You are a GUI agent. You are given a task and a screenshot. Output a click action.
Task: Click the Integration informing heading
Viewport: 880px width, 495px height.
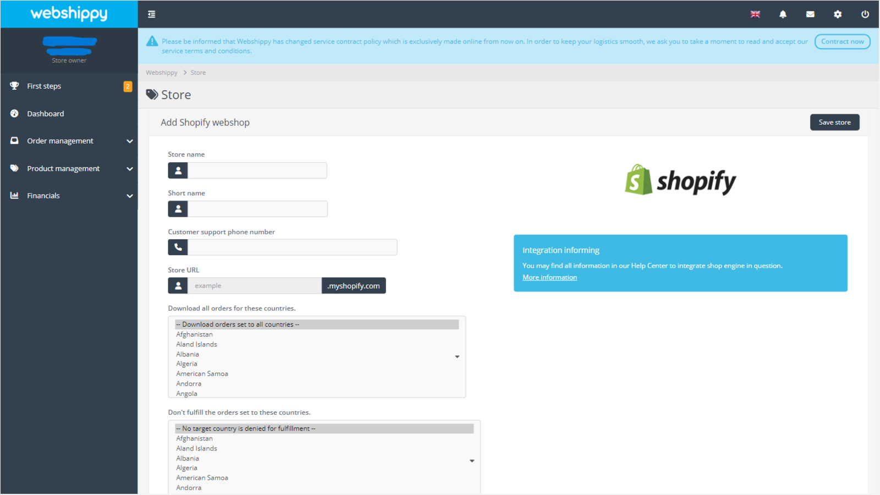pyautogui.click(x=561, y=250)
